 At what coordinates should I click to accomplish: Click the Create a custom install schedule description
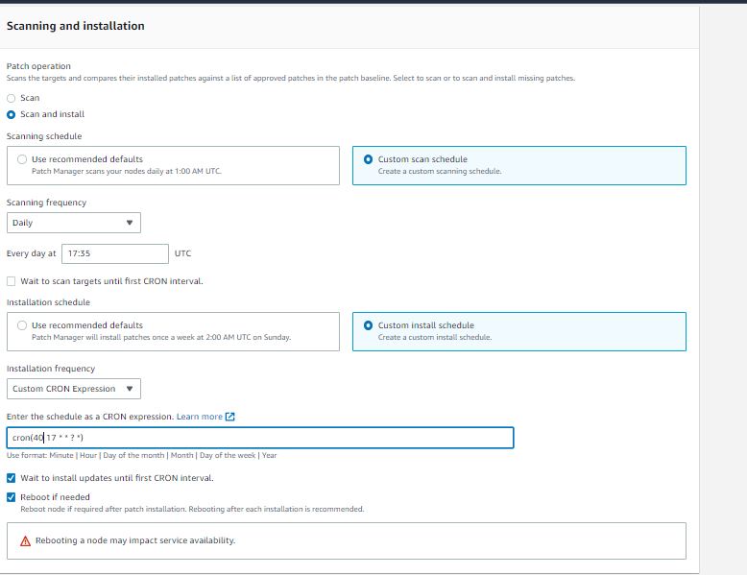tap(435, 337)
